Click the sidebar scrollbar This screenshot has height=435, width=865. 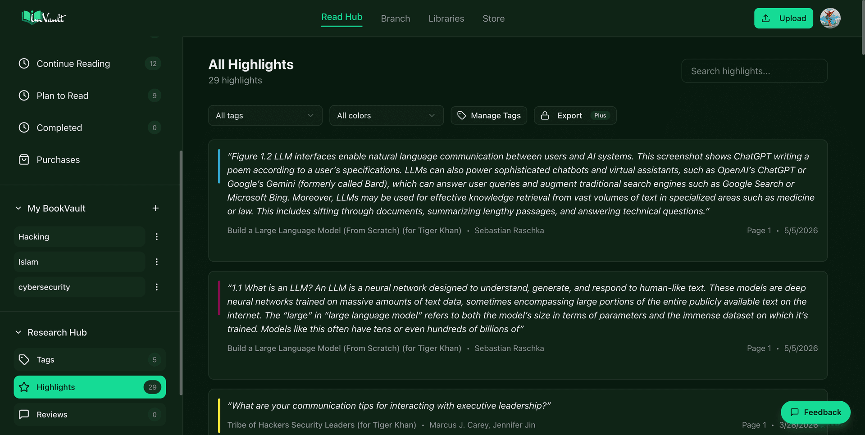(181, 272)
